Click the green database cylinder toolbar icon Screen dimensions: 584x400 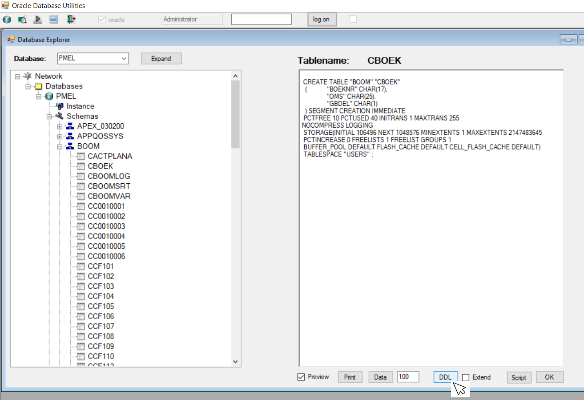(7, 20)
